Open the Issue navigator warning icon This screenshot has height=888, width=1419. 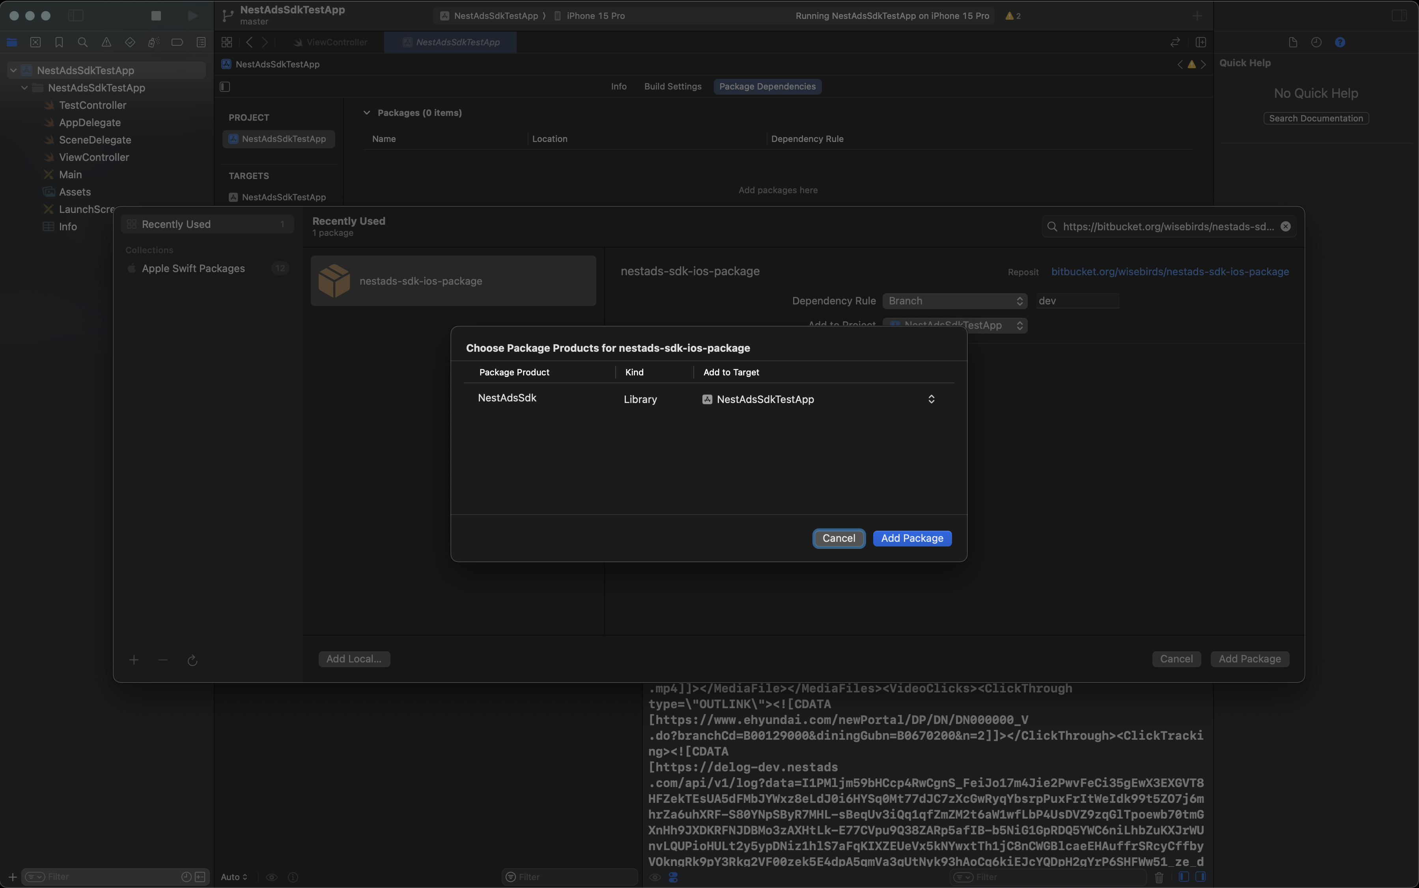(x=106, y=42)
